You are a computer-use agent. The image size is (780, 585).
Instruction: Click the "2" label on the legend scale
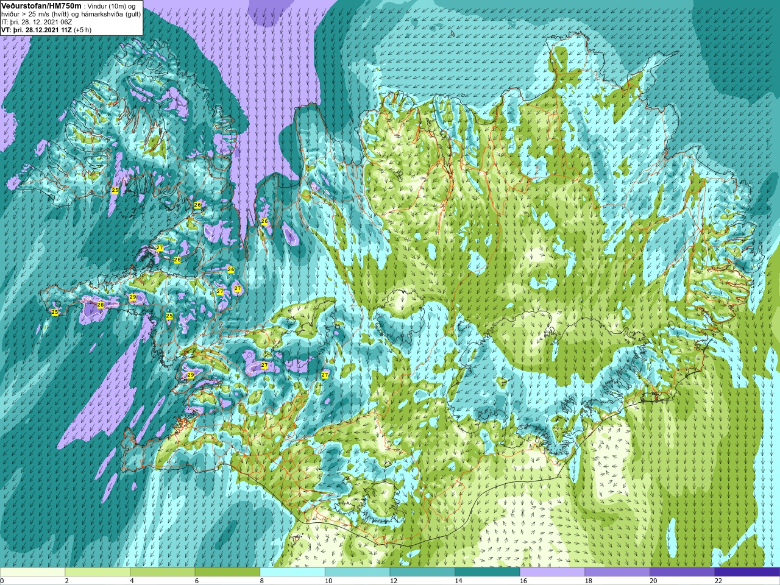tap(67, 581)
